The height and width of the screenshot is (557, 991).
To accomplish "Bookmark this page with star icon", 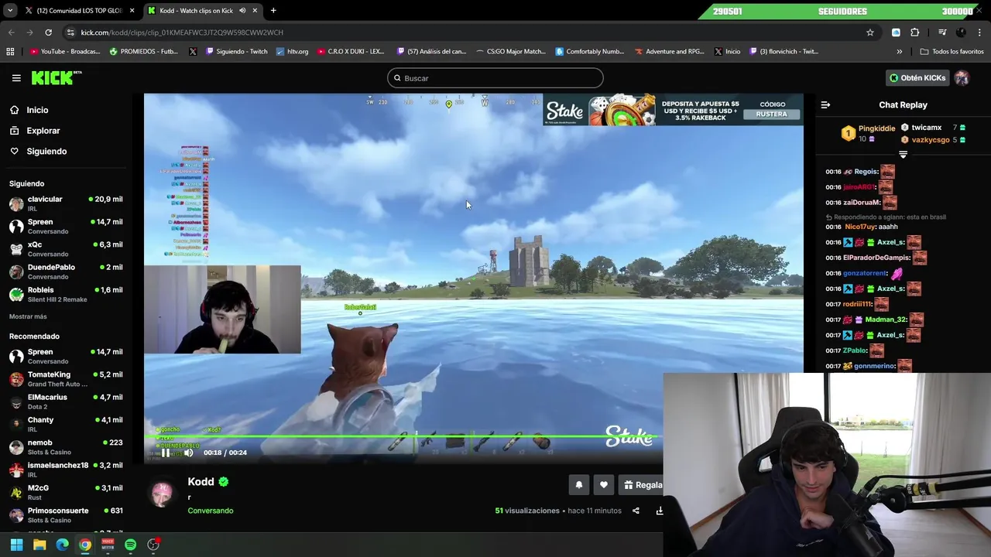I will tap(870, 32).
